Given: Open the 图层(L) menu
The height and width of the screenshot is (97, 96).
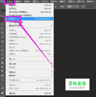Looking at the screenshot, I should [36, 2].
